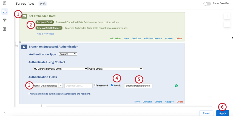Click Add a New Field link
233x116 pixels.
tap(46, 34)
